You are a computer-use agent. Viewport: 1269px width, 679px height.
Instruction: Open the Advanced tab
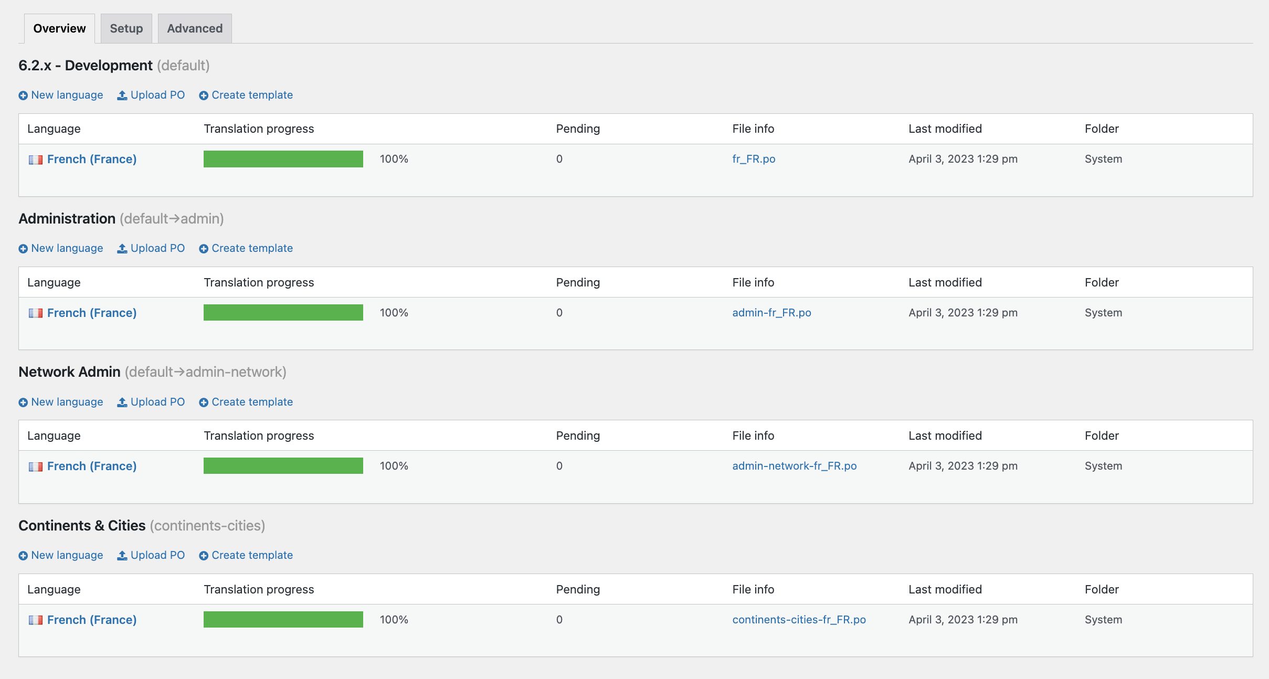(195, 28)
